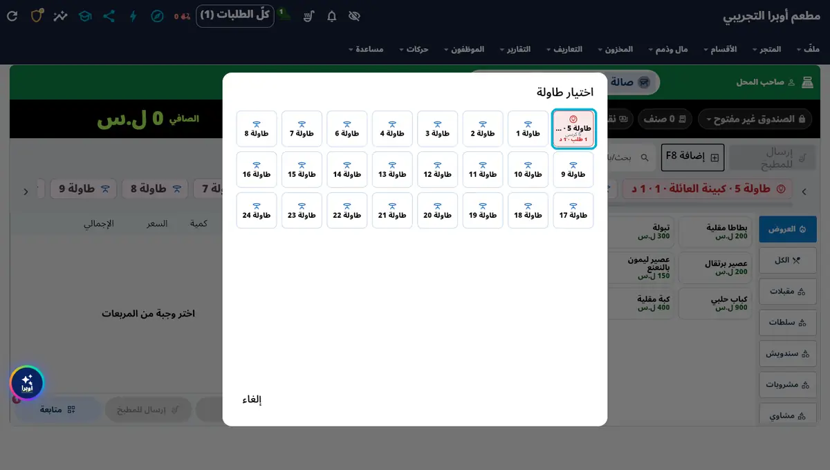Image resolution: width=830 pixels, height=470 pixels.
Task: Toggle the crossed-eye visibility icon
Action: coord(355,16)
